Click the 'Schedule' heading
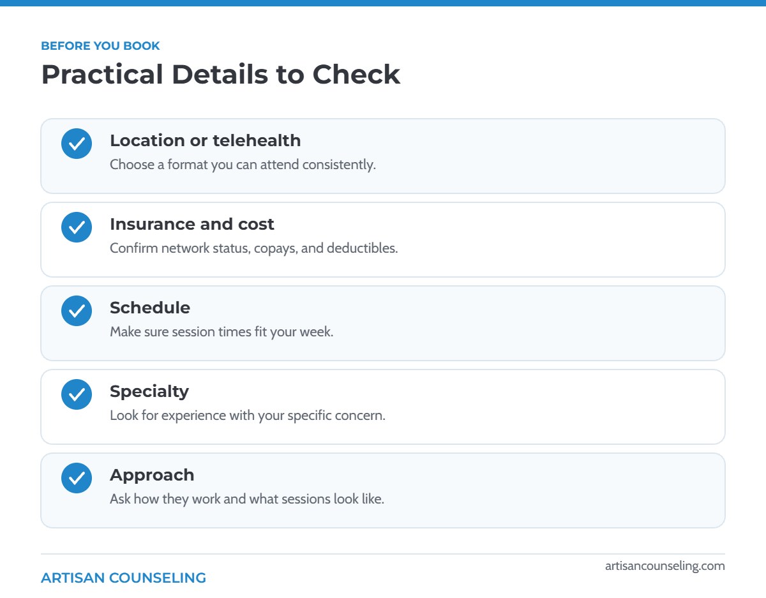 (x=150, y=308)
